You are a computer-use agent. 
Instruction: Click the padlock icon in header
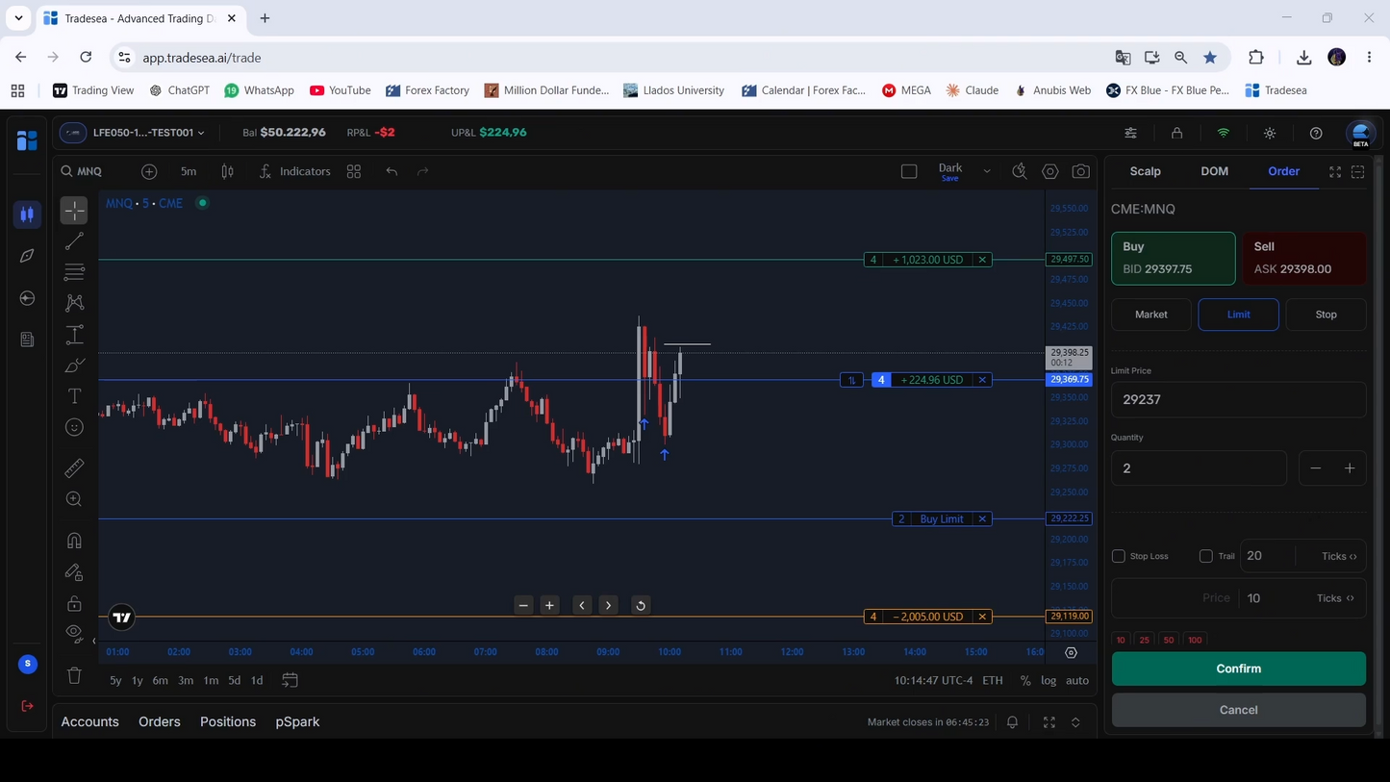(x=1177, y=133)
